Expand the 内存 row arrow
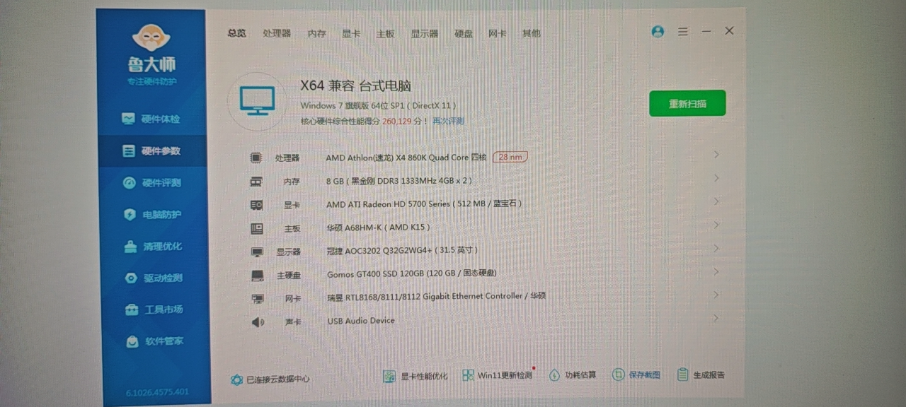 coord(716,178)
